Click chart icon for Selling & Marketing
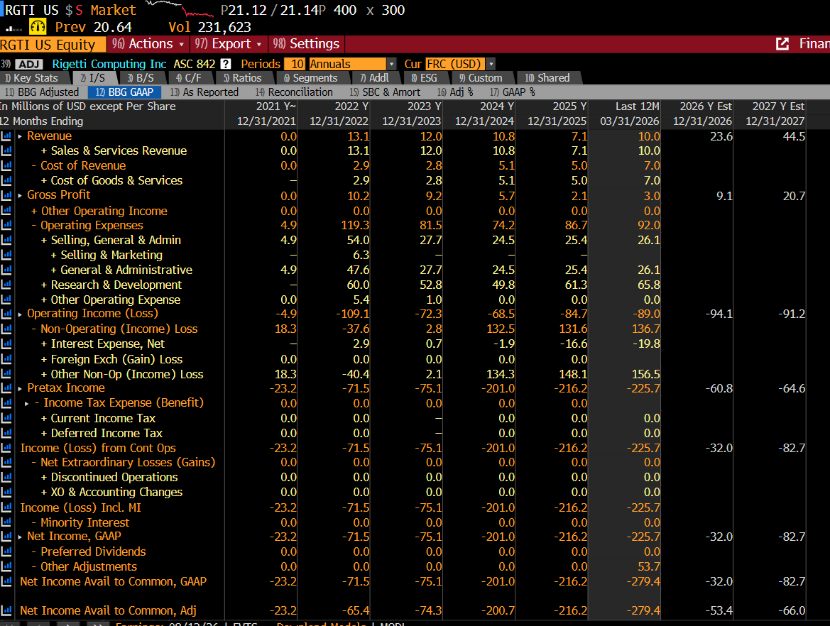Screen dimensions: 830x626 [6, 255]
